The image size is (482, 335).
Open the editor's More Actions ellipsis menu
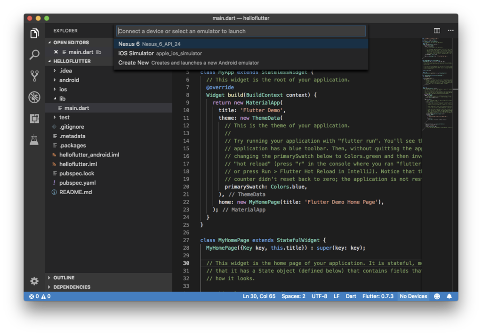click(x=450, y=31)
